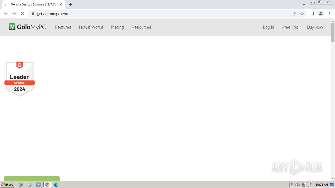Image resolution: width=335 pixels, height=188 pixels.
Task: Open the Windows Start menu
Action: pos(7,185)
